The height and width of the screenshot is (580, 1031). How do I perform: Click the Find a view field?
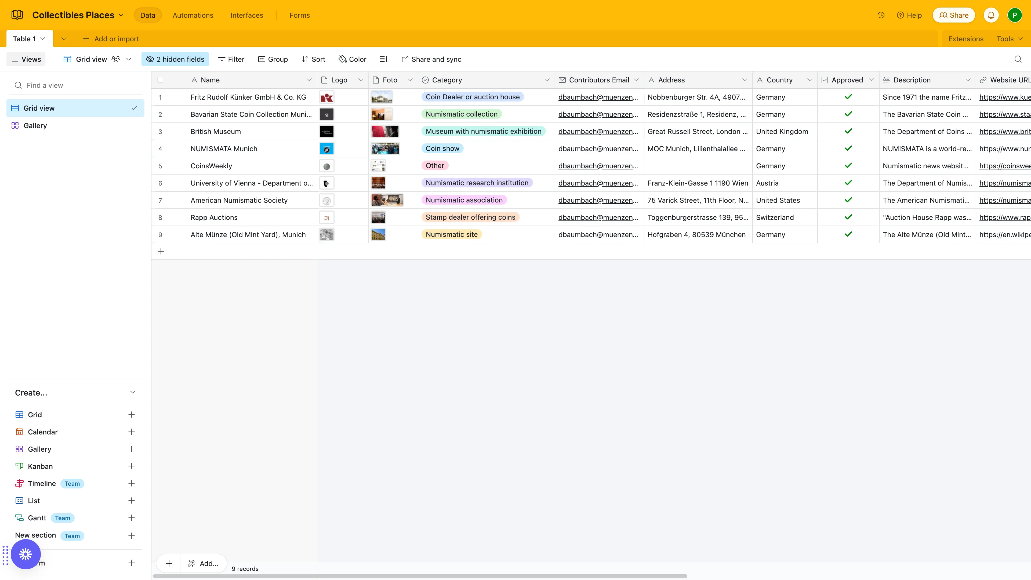point(75,85)
